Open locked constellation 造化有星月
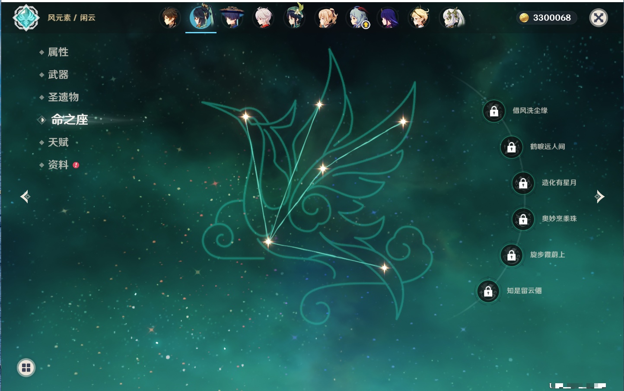This screenshot has width=624, height=391. coord(523,183)
